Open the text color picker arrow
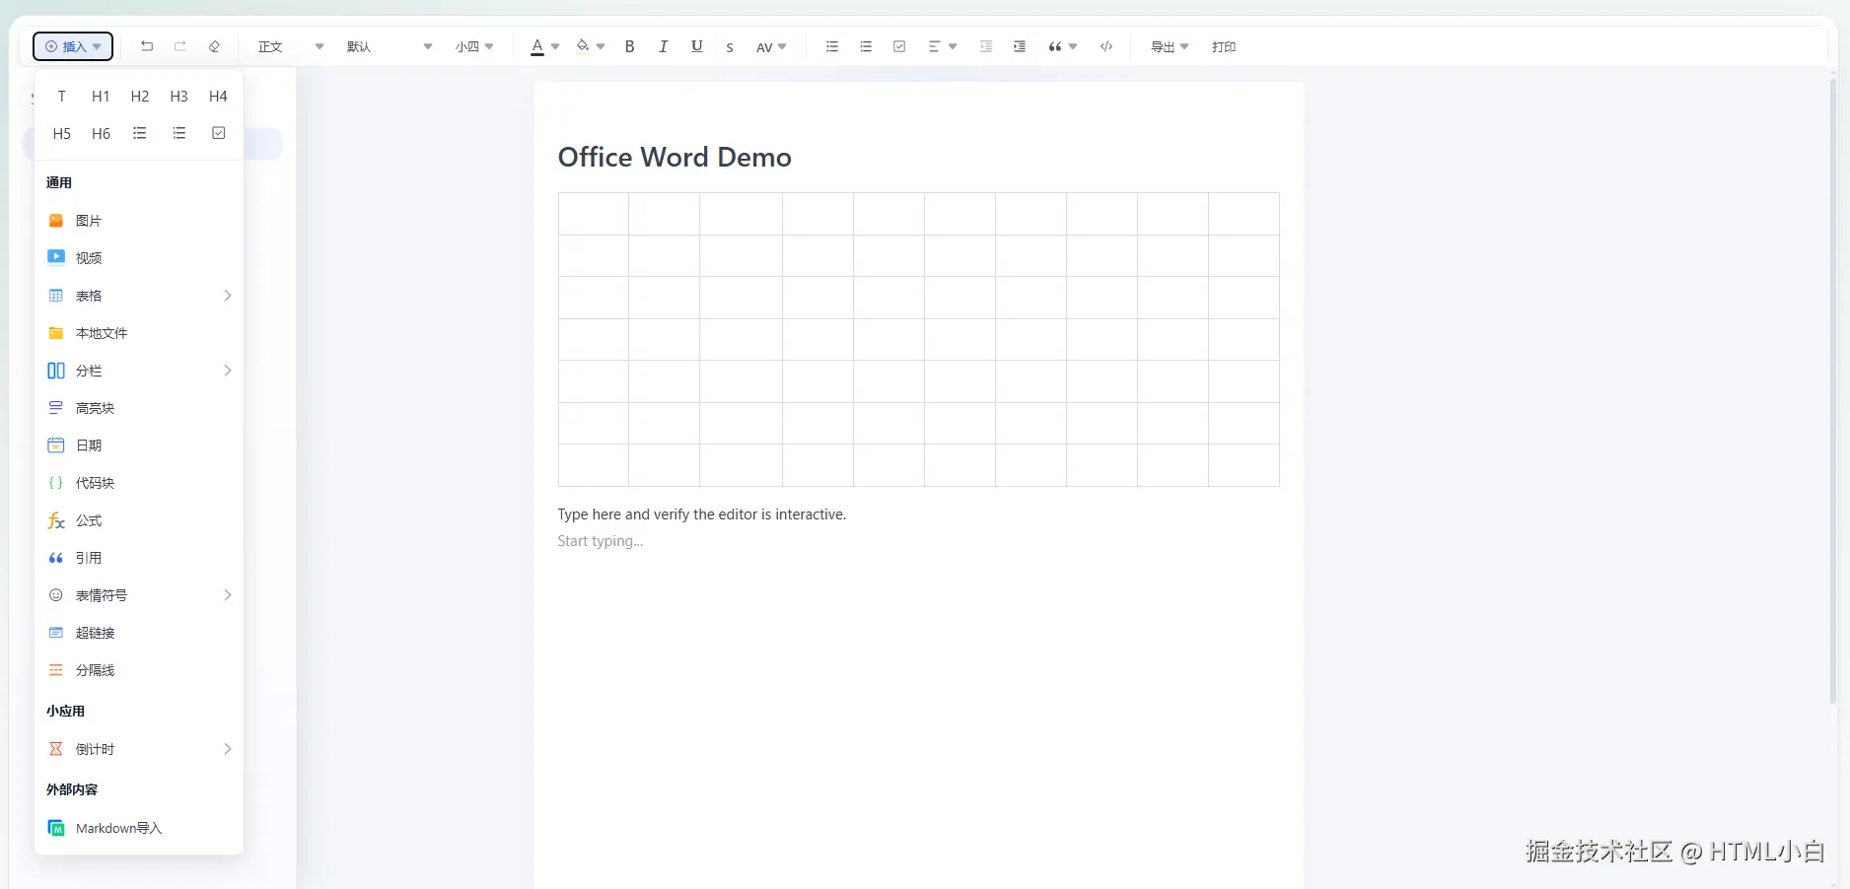The width and height of the screenshot is (1850, 889). [x=555, y=46]
